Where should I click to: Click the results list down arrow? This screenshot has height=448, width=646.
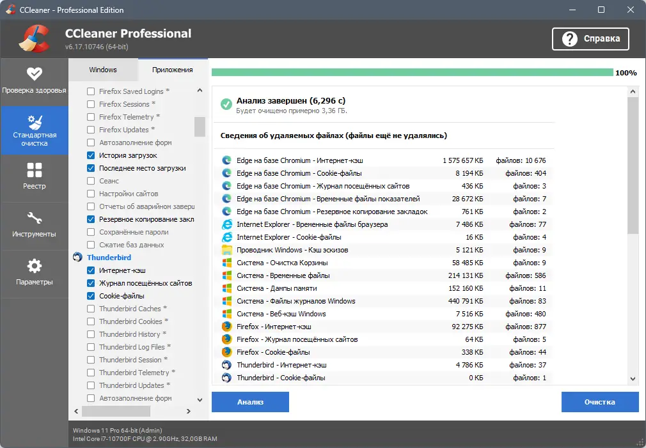pyautogui.click(x=633, y=378)
